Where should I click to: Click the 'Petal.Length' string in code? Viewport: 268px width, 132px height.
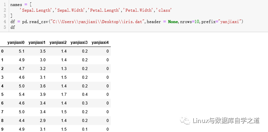click(x=104, y=10)
